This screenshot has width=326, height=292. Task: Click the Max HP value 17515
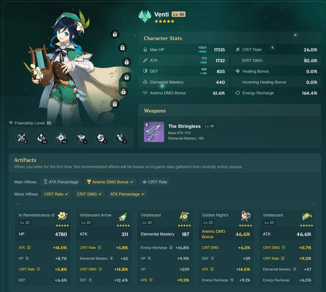click(219, 50)
